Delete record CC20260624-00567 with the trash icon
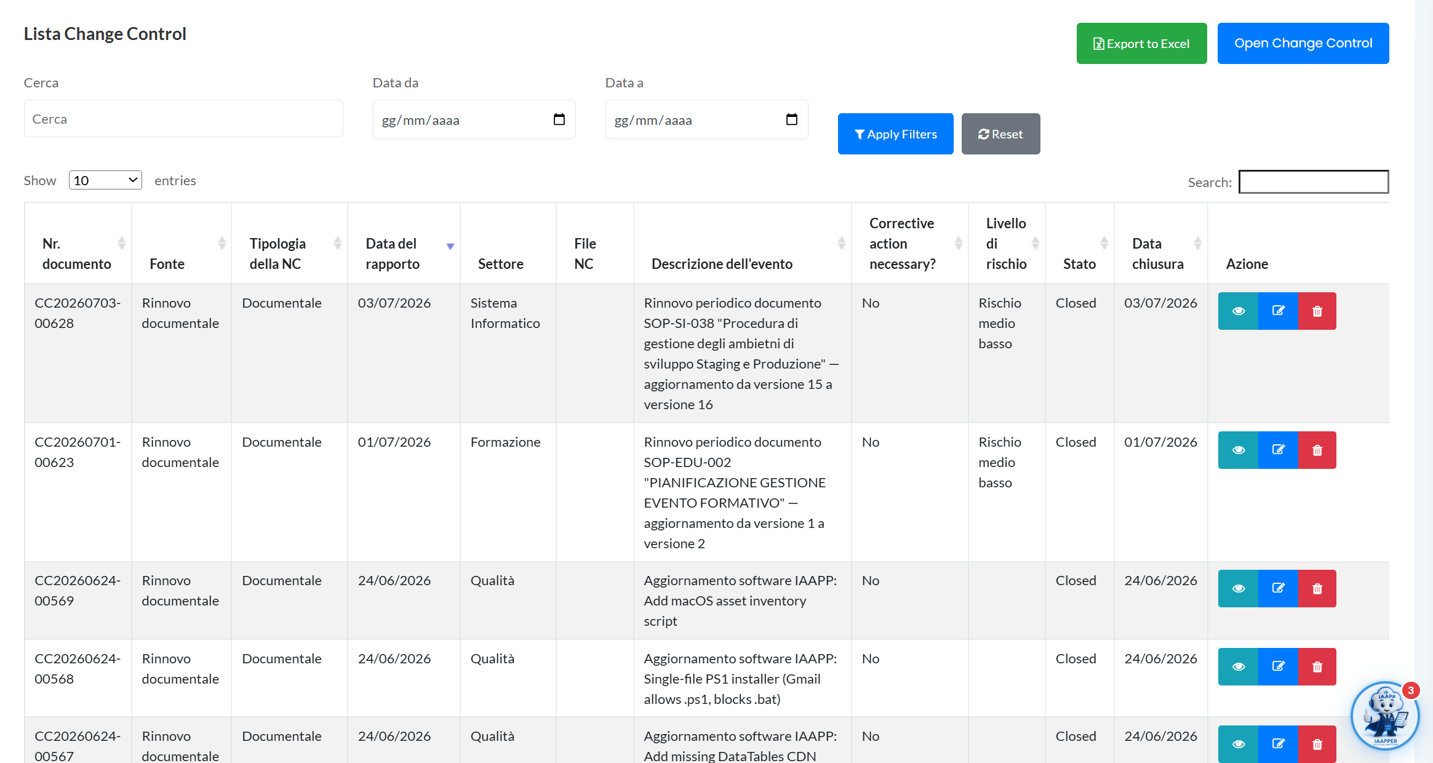1433x763 pixels. [1317, 744]
